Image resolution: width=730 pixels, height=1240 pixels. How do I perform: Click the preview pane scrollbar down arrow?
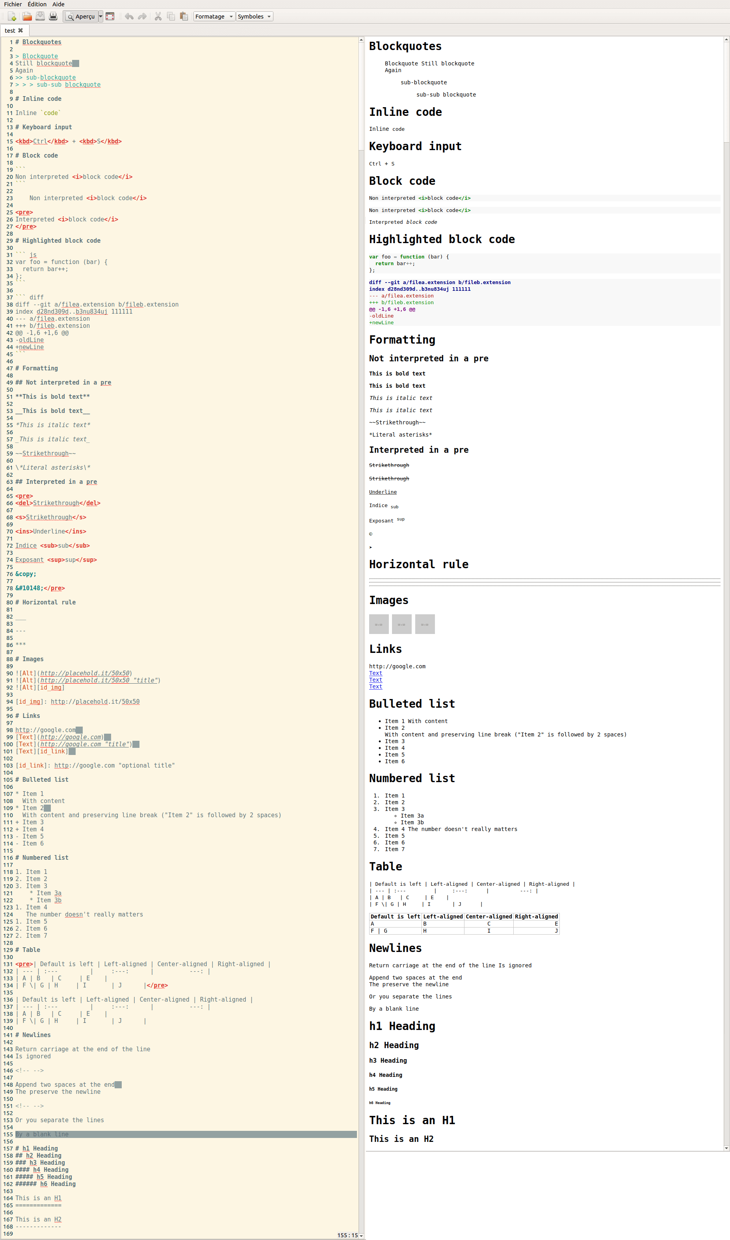click(726, 1148)
